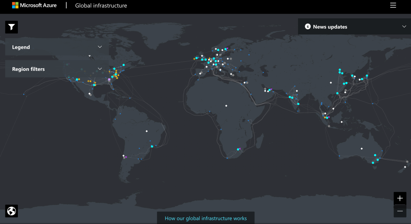
Task: Open the filter funnel icon button
Action: pos(11,27)
